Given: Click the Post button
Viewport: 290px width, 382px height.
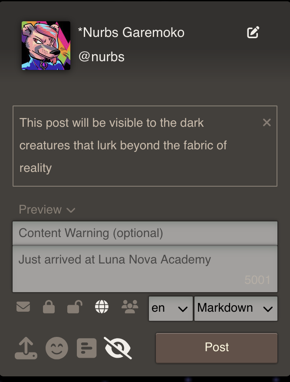Looking at the screenshot, I should [x=217, y=348].
